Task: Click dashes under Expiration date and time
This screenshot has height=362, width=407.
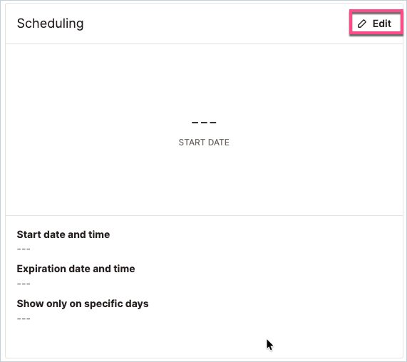Action: point(24,284)
